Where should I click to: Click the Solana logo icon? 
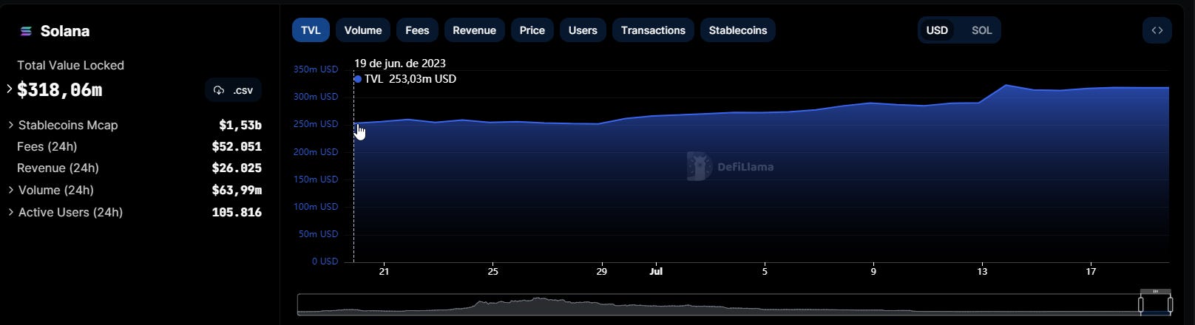26,31
